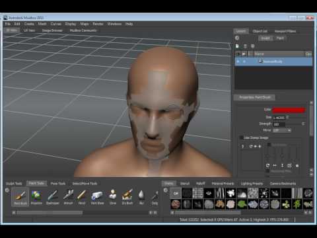Image resolution: width=317 pixels, height=238 pixels.
Task: Select the Off stamp thumbnail
Action: pyautogui.click(x=176, y=193)
